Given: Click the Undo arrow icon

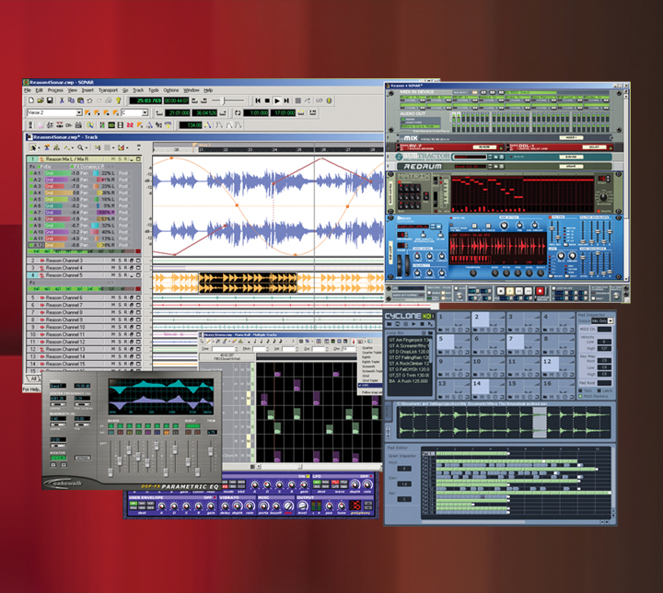Looking at the screenshot, I should point(89,100).
